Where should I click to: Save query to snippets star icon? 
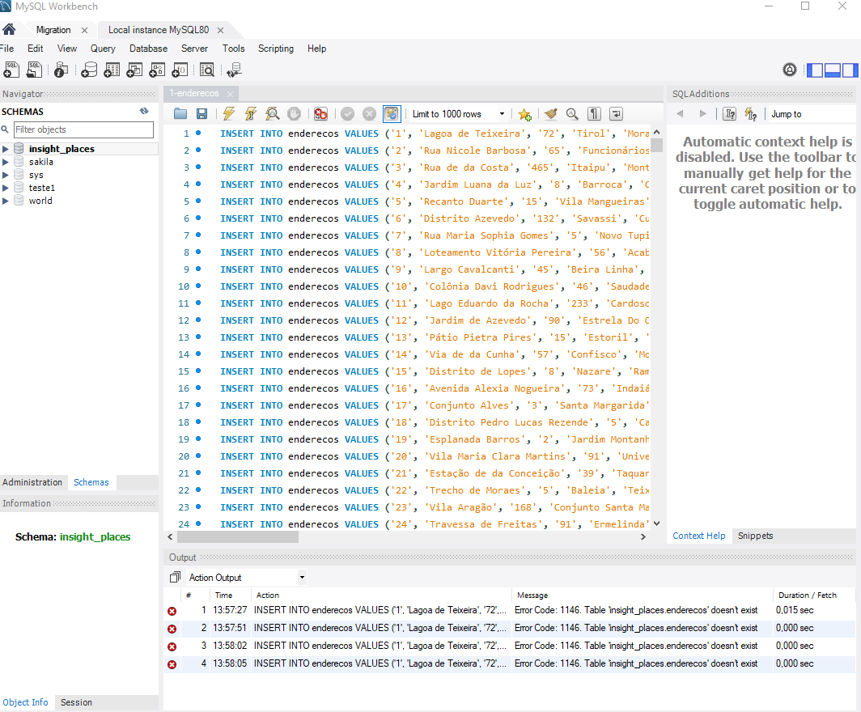pos(525,113)
